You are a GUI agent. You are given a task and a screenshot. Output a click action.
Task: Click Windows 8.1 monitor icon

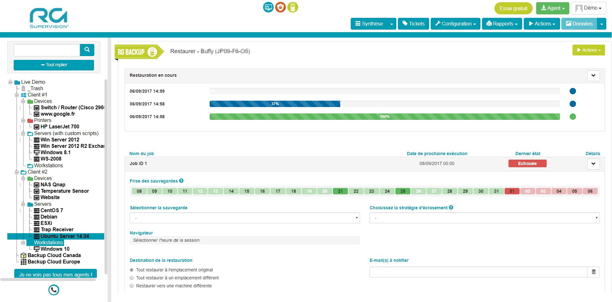(37, 153)
